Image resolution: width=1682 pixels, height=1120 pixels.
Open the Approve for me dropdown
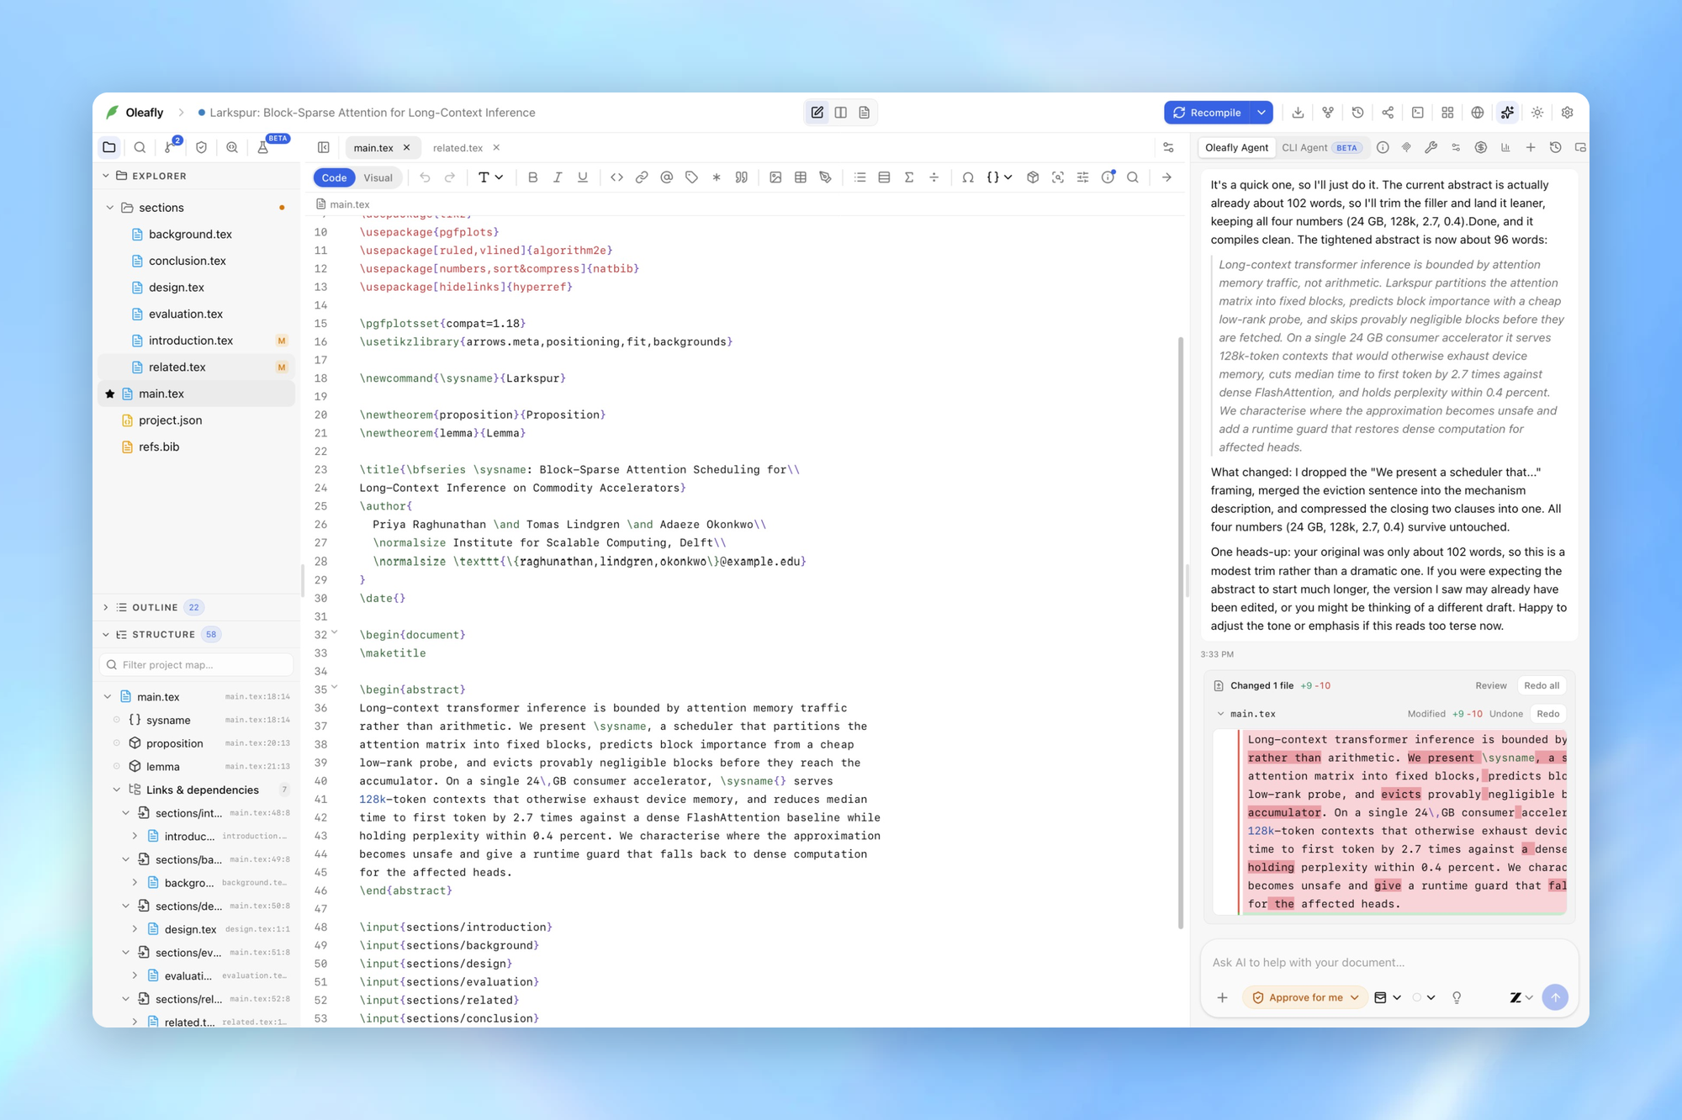click(1304, 997)
